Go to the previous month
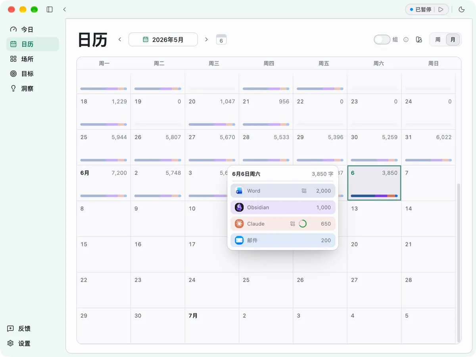This screenshot has height=357, width=476. coord(120,39)
